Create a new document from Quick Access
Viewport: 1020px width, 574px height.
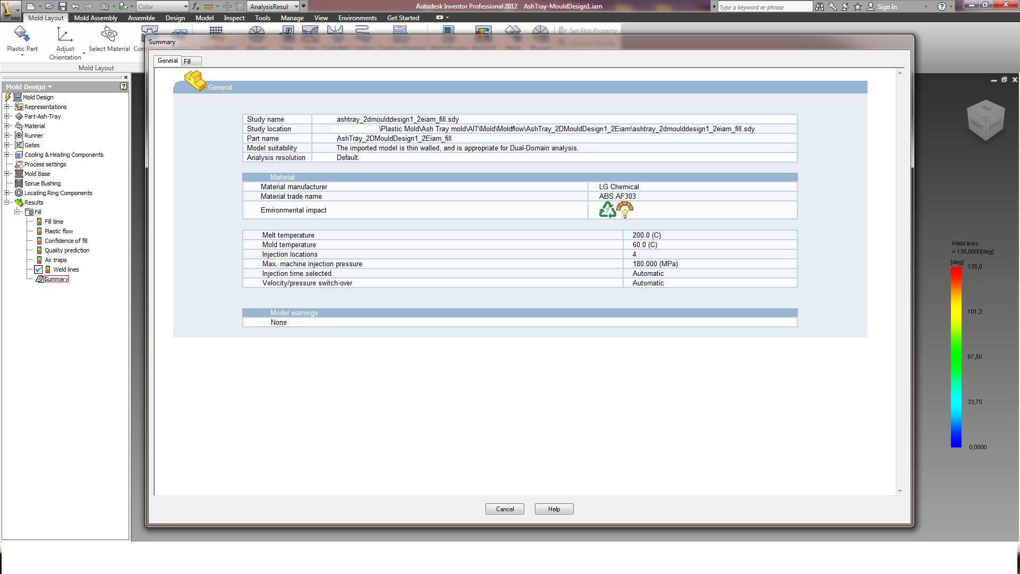(31, 6)
